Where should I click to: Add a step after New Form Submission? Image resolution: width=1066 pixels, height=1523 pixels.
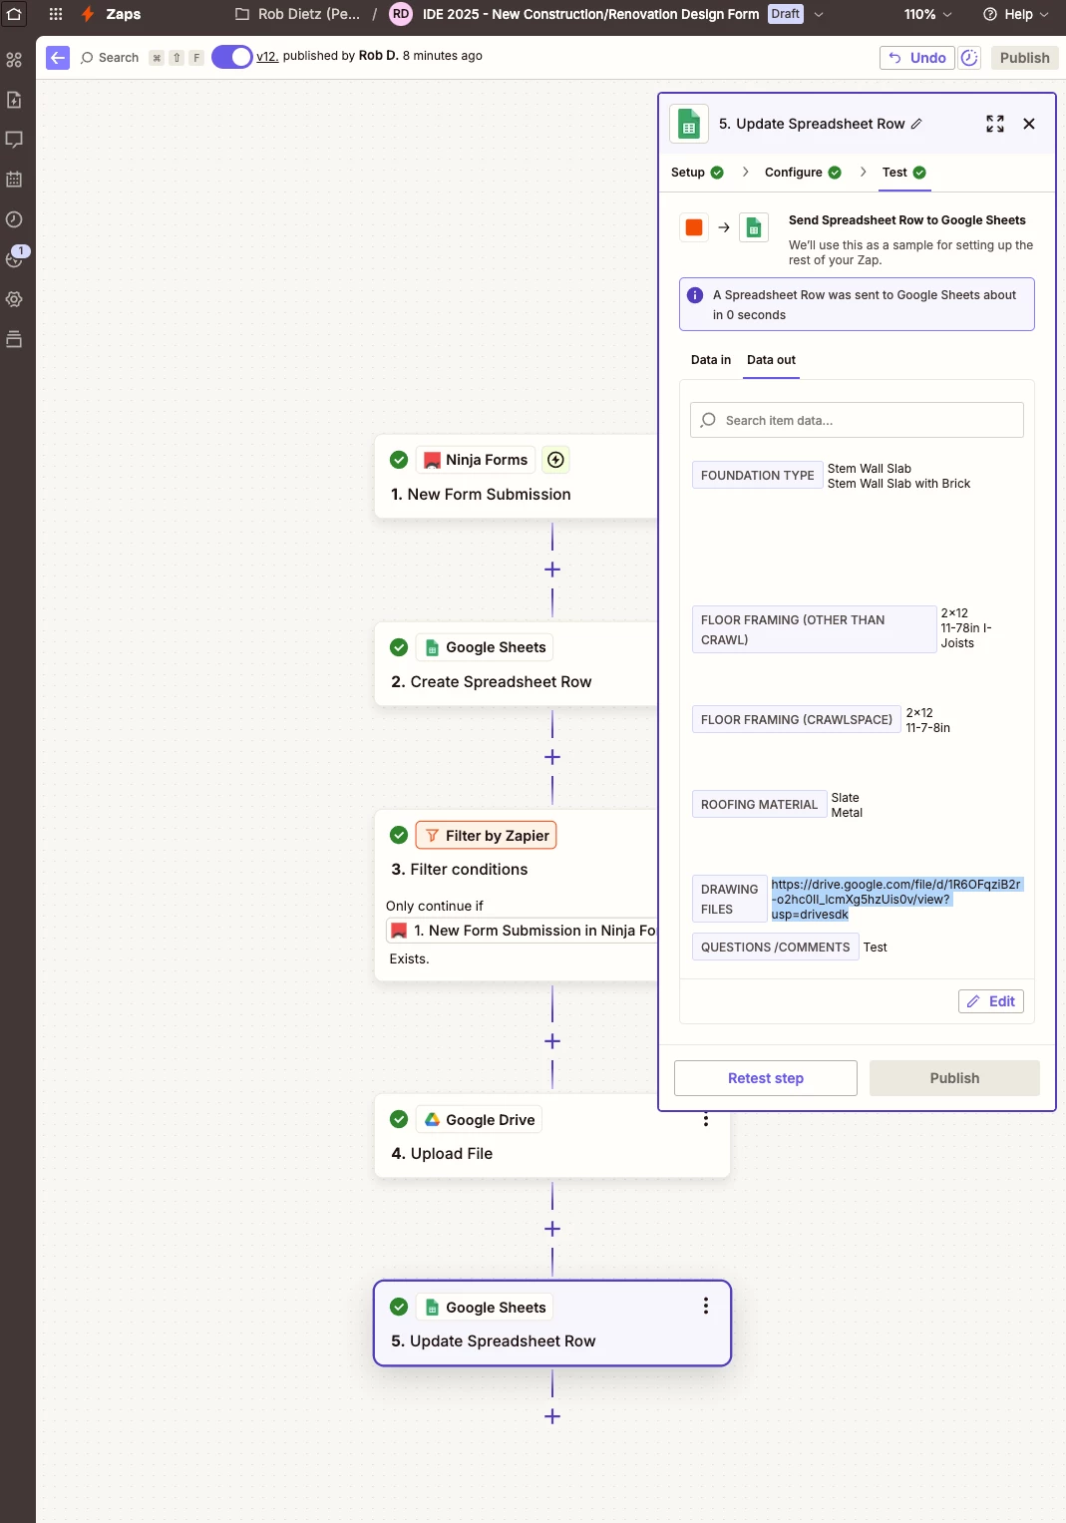click(552, 570)
